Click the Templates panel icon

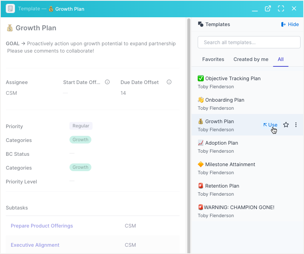[201, 24]
